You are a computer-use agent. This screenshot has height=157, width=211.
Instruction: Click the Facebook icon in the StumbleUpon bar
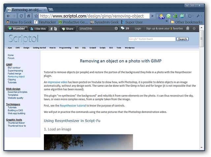click(51, 29)
